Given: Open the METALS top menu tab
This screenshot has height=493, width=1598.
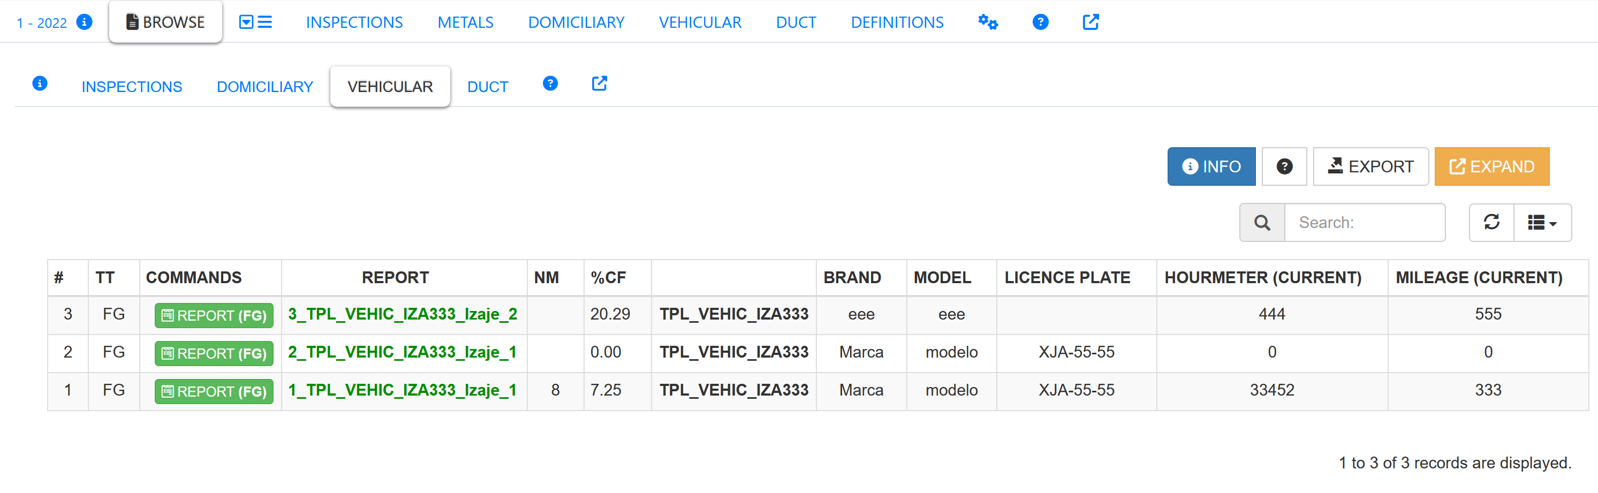Looking at the screenshot, I should 465,22.
